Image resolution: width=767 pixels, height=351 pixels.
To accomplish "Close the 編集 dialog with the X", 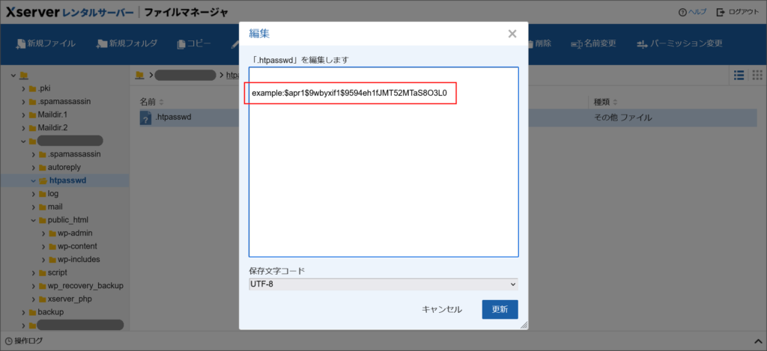I will coord(512,34).
